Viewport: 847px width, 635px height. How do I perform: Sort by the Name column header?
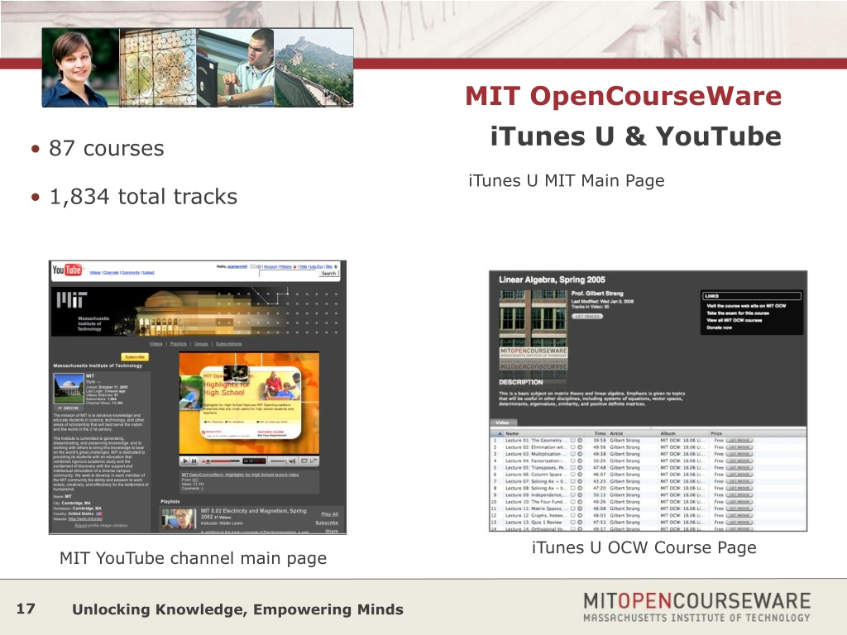click(543, 433)
